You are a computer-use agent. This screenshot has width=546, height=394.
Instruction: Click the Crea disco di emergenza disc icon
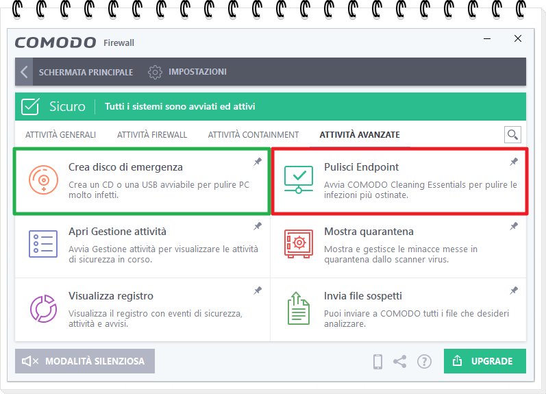click(x=43, y=180)
